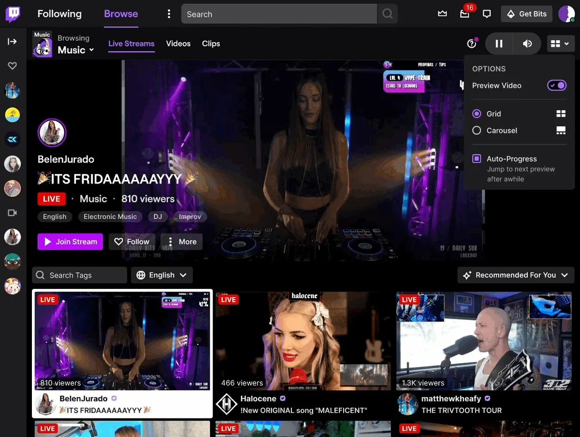Open BelenJurado's large profile avatar

point(52,133)
